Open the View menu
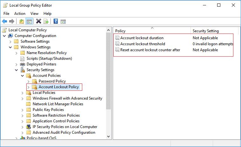Viewport: 241px width, 147px height. tap(34, 14)
